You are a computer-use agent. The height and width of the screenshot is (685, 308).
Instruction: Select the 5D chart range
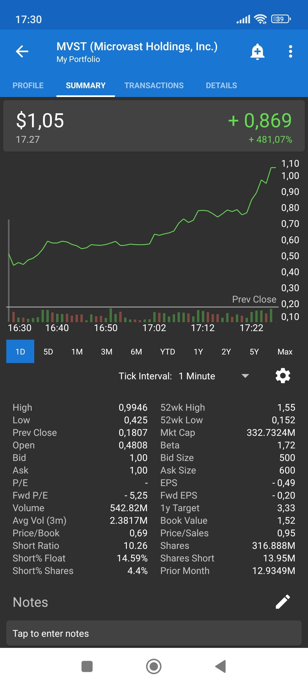coord(48,351)
